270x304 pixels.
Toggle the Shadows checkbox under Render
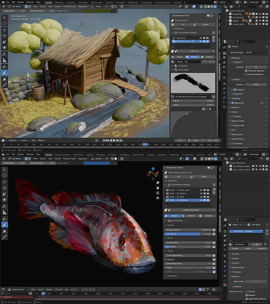(x=234, y=90)
